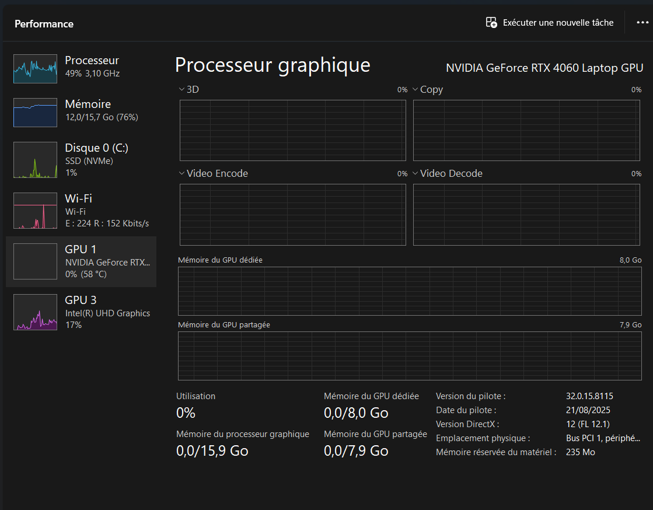This screenshot has width=653, height=510.
Task: Expand the 3D graph engine dropdown
Action: pyautogui.click(x=181, y=89)
